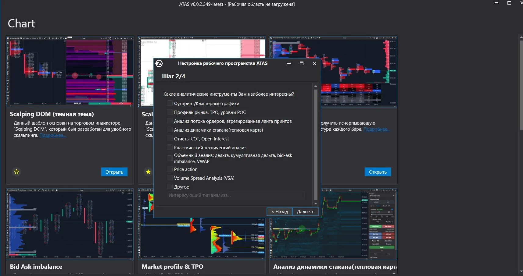Click the Настройка рабочего пространства ATAS title
Viewport: 523px width, 276px height.
click(x=223, y=63)
